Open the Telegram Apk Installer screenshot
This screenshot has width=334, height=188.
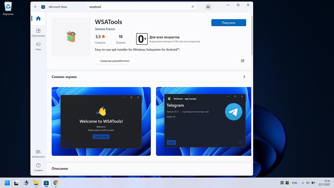tap(203, 121)
